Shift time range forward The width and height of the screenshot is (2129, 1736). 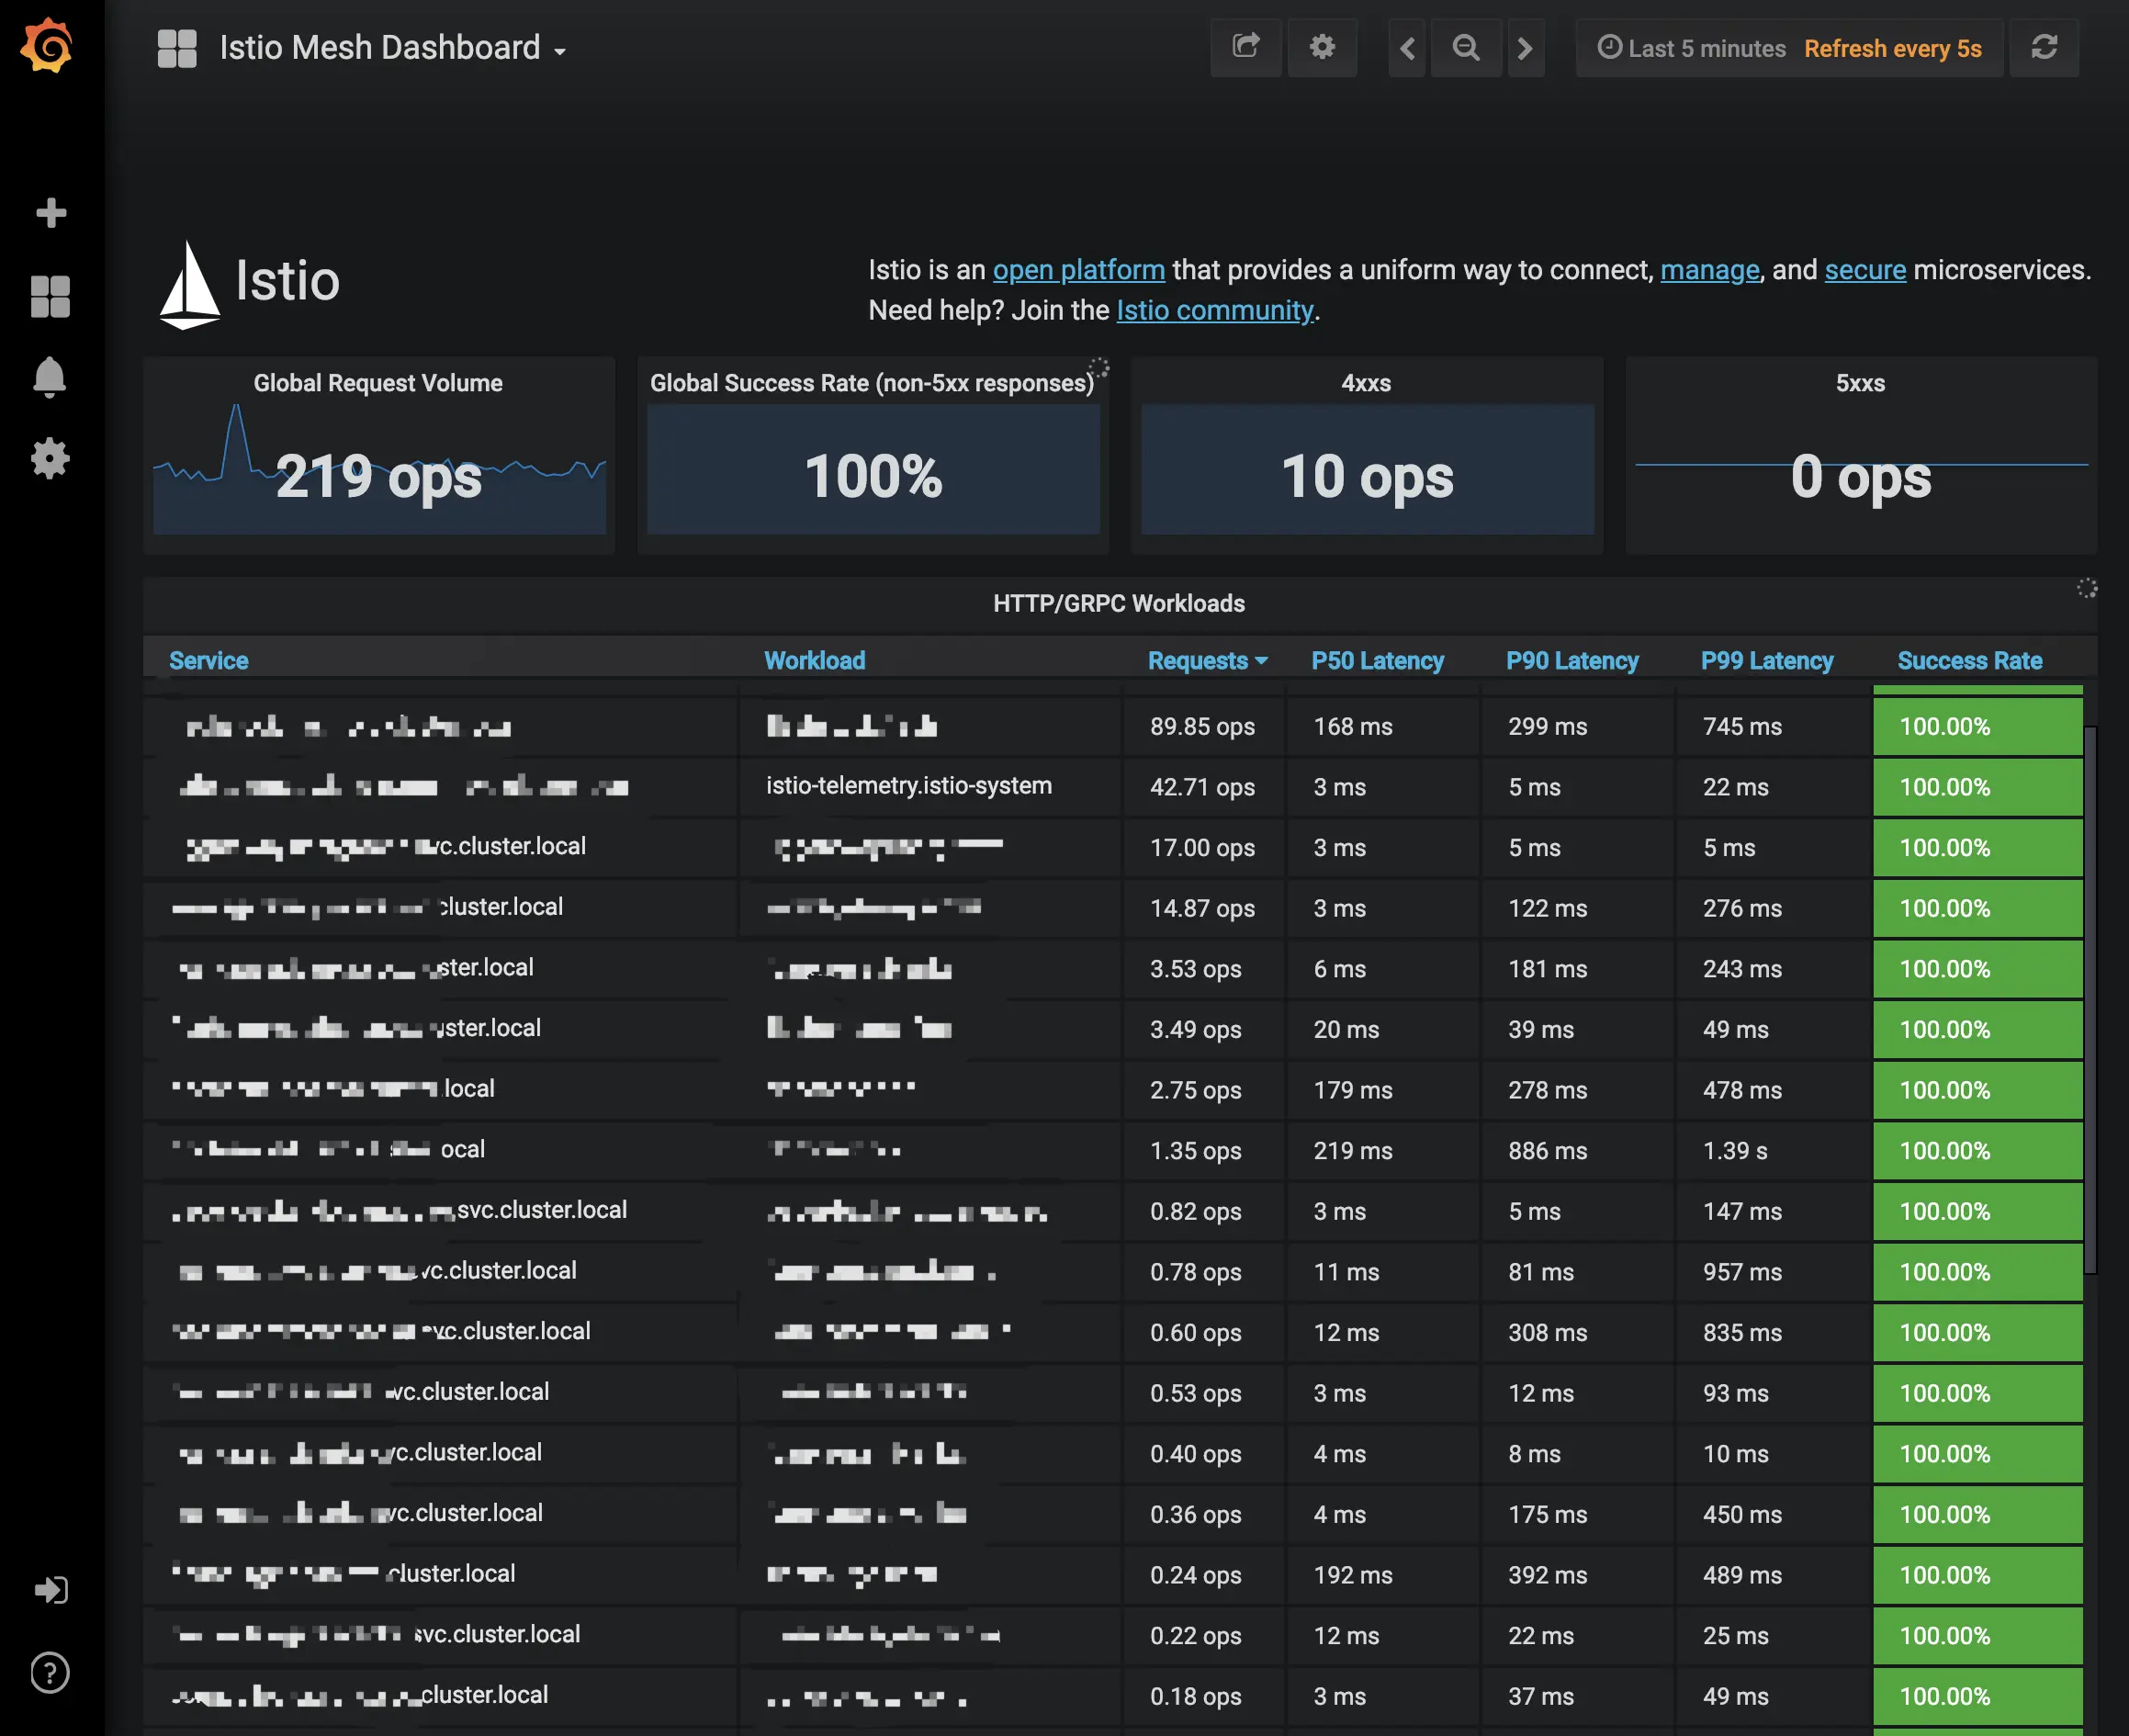(1525, 47)
